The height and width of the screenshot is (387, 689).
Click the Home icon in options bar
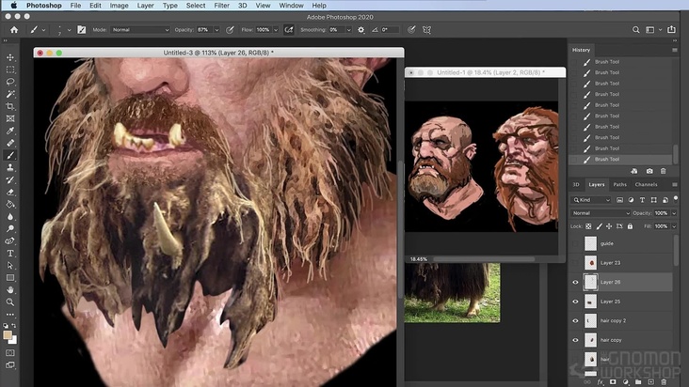tap(14, 30)
